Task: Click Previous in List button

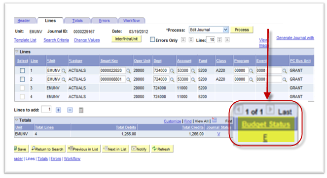Action: click(x=83, y=149)
